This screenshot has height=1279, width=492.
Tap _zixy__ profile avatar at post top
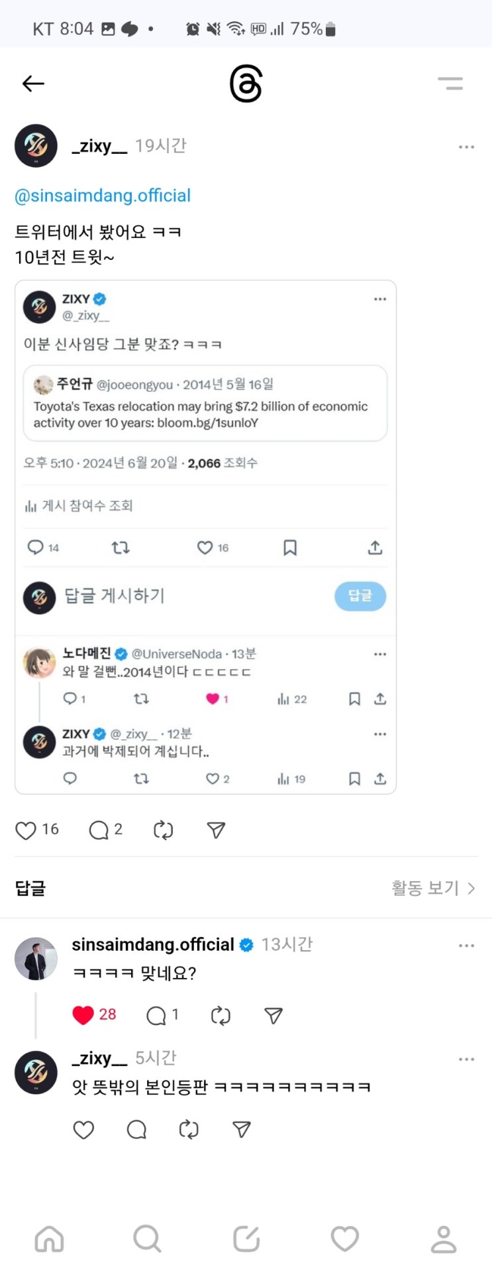click(36, 146)
